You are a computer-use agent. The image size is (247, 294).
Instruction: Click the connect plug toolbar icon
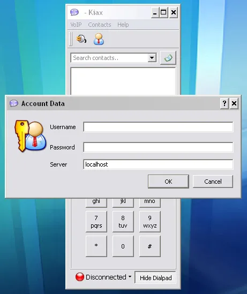click(x=81, y=39)
